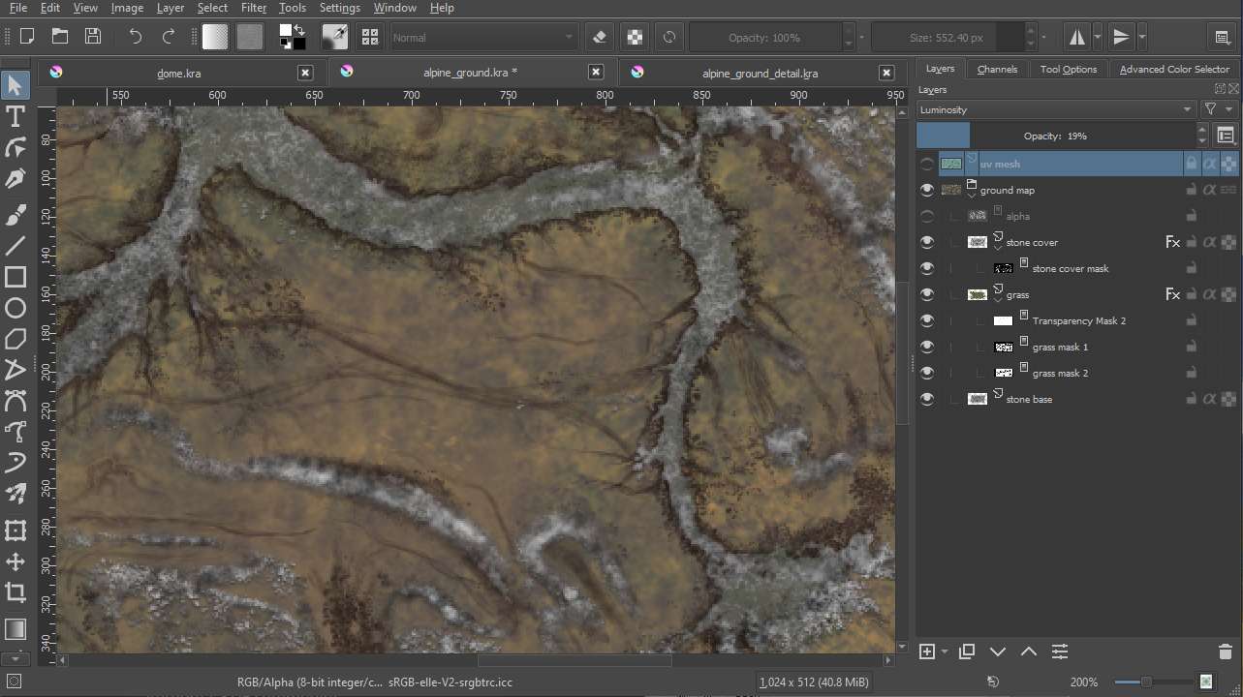This screenshot has width=1243, height=697.
Task: Open an existing document
Action: click(x=60, y=37)
